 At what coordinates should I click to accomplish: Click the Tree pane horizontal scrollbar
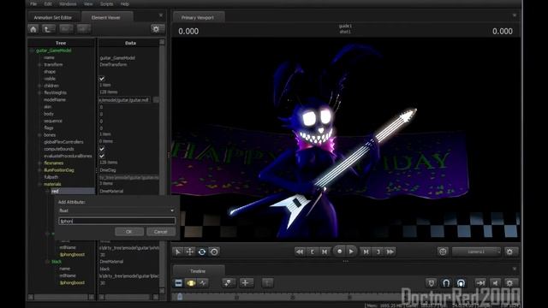61,297
